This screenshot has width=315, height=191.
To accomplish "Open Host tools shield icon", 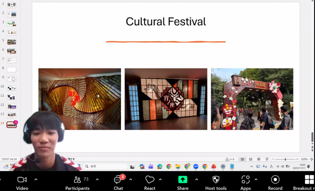I will pos(216,180).
